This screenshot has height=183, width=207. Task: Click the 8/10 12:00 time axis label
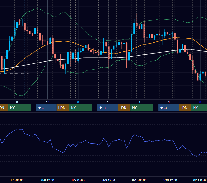pos(170,180)
